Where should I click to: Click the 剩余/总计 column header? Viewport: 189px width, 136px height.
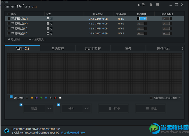coord(98,14)
